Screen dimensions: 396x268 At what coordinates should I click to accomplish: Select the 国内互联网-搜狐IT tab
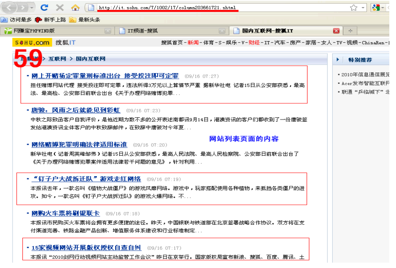click(x=286, y=31)
